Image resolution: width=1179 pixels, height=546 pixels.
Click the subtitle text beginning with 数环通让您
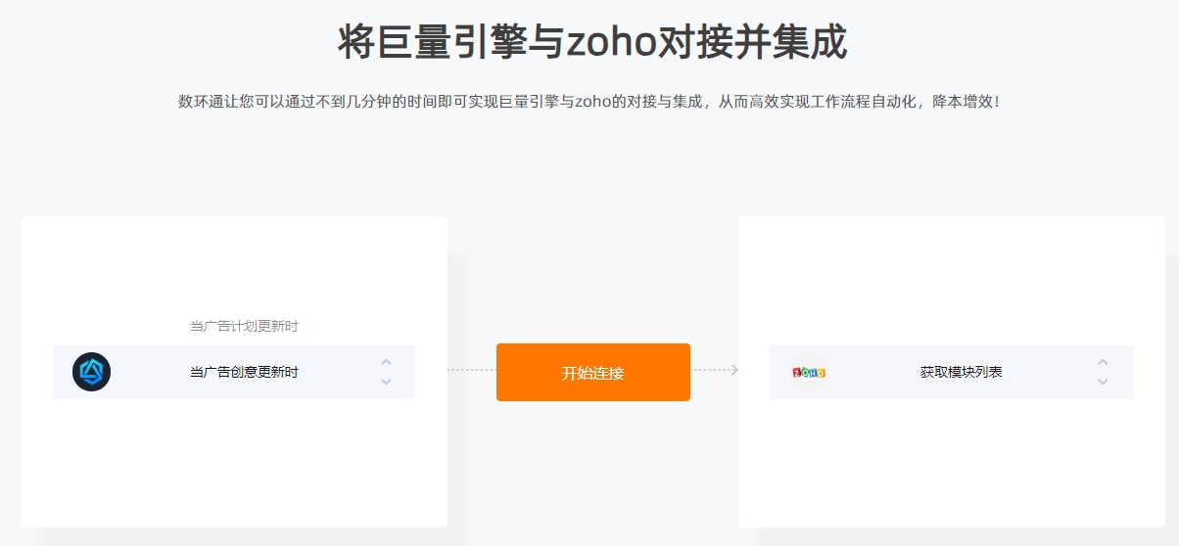[589, 102]
